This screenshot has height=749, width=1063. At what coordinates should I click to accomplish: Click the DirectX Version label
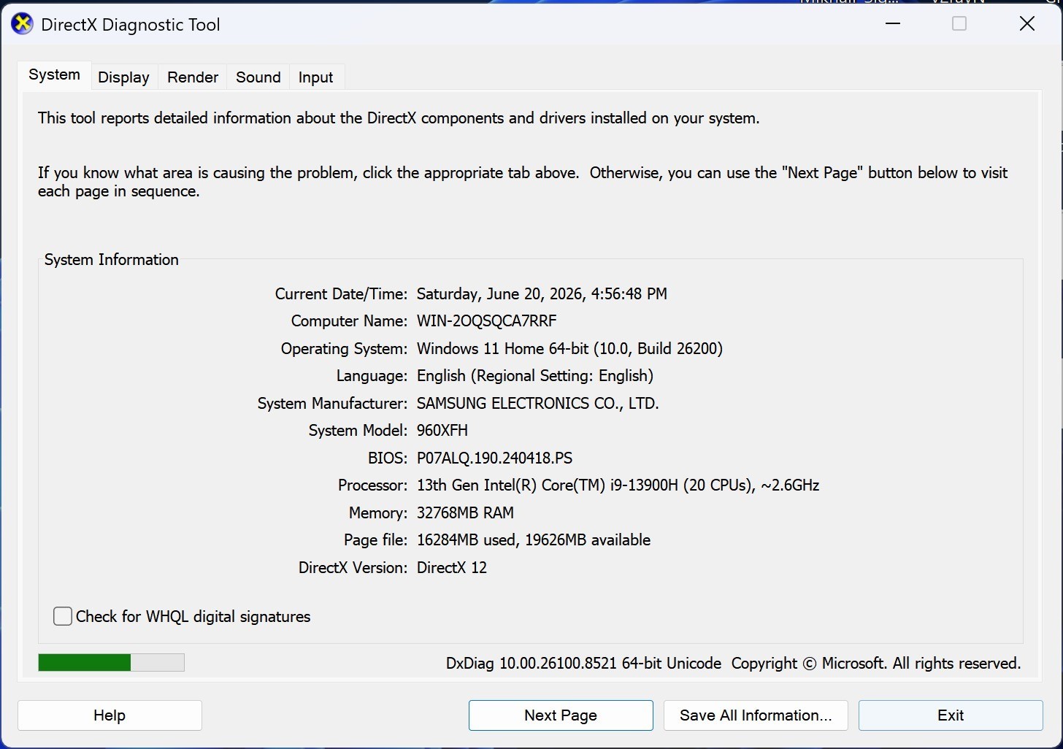click(x=353, y=568)
